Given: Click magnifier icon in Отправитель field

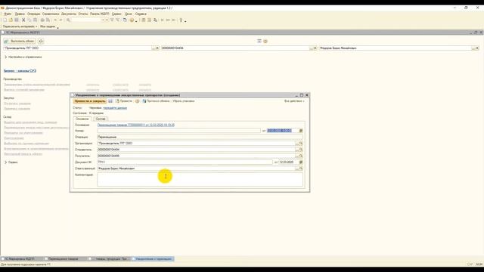Looking at the screenshot, I should click(x=301, y=150).
